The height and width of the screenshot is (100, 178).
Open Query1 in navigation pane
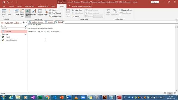point(8,37)
